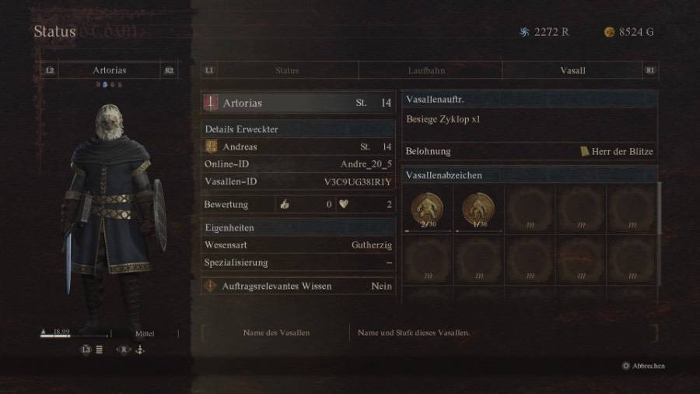The width and height of the screenshot is (700, 394).
Task: Click the L1 previous tab icon
Action: click(x=209, y=71)
